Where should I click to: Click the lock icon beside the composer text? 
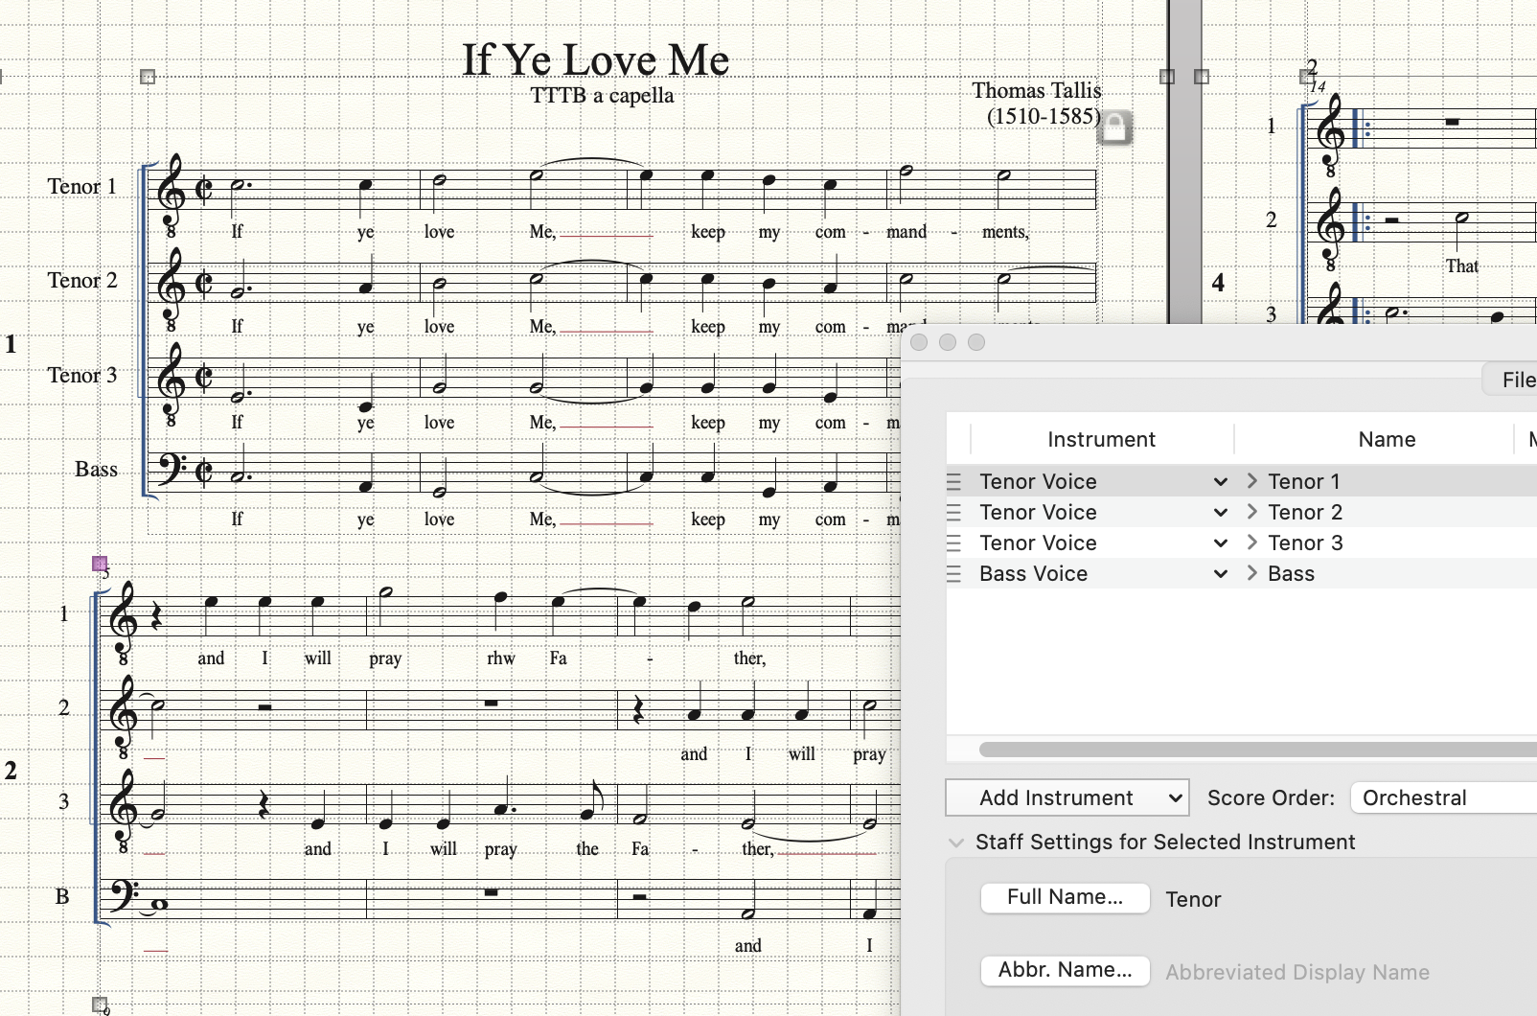tap(1114, 127)
